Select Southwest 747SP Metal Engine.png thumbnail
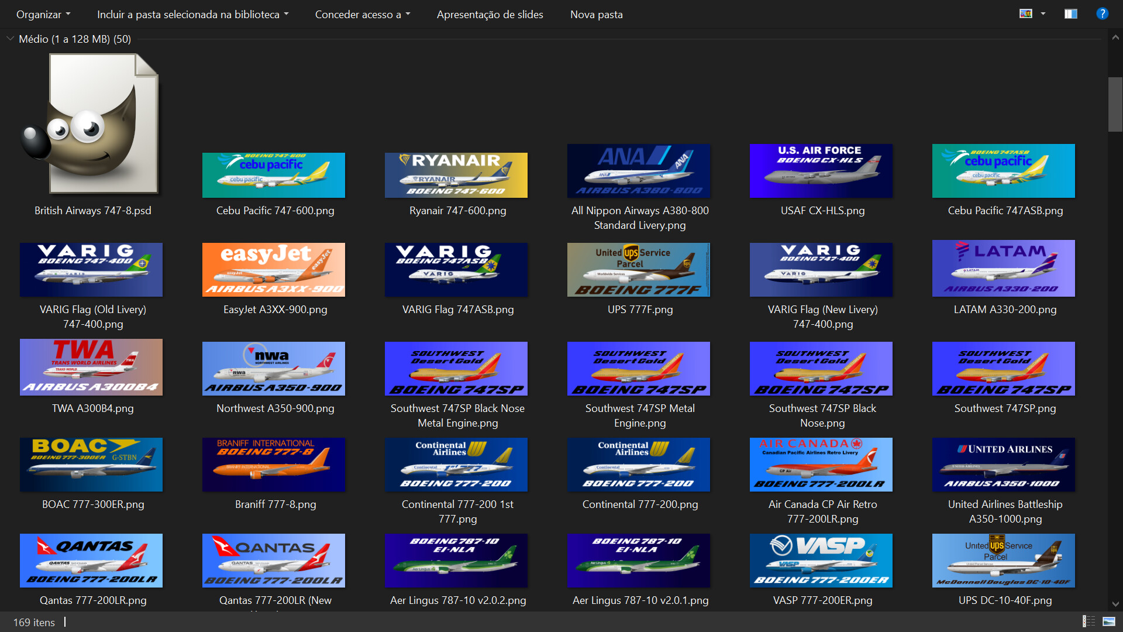The width and height of the screenshot is (1123, 632). point(639,369)
